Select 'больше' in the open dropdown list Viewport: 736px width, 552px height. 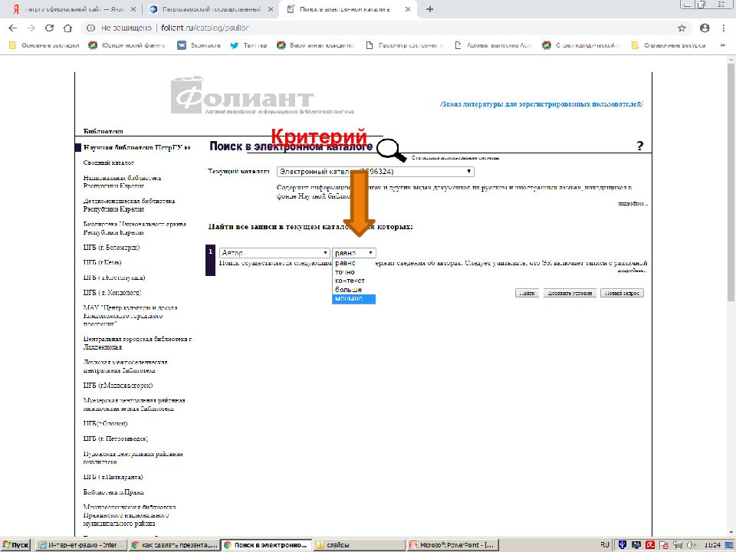pos(348,290)
